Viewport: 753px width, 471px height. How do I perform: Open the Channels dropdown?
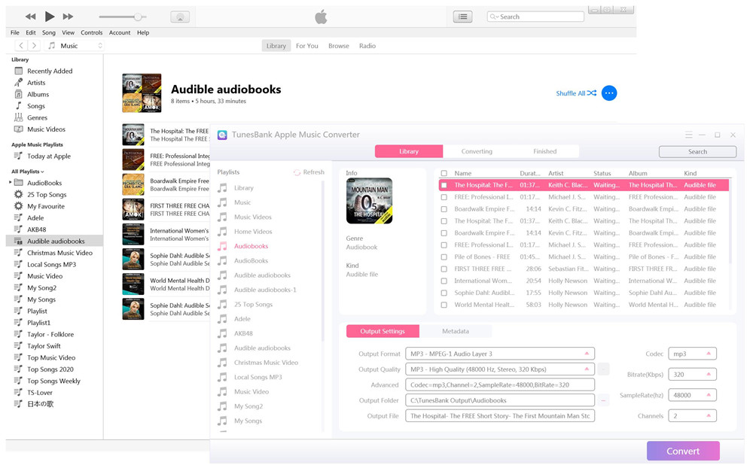click(x=692, y=416)
